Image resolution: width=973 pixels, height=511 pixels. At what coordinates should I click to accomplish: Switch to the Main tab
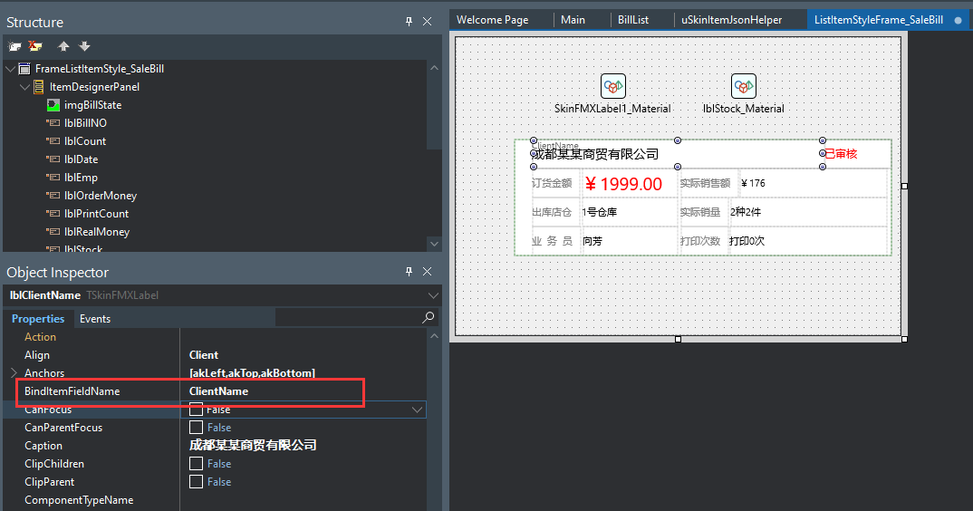coord(573,20)
